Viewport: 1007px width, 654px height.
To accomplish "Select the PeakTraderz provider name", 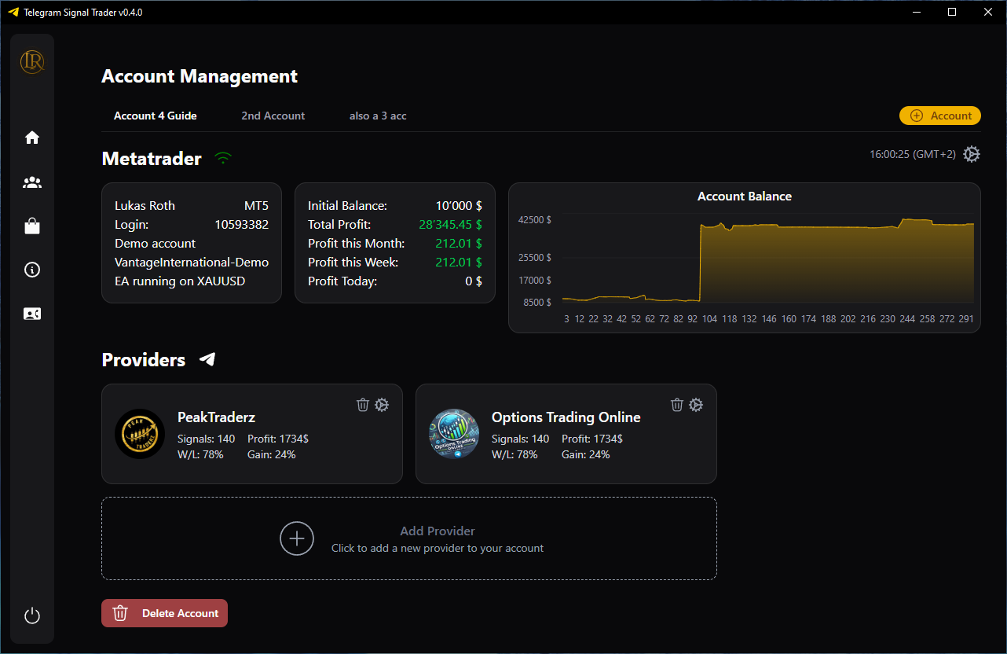I will click(x=217, y=417).
